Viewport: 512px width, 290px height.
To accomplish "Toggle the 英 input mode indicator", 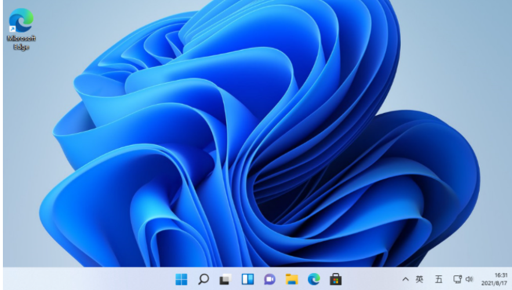I will pos(420,279).
